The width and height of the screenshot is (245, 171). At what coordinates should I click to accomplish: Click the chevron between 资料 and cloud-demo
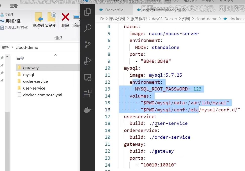pyautogui.click(x=12, y=48)
